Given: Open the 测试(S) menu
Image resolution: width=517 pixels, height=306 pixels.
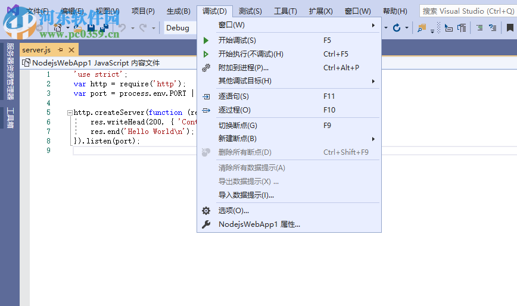Looking at the screenshot, I should click(x=250, y=11).
